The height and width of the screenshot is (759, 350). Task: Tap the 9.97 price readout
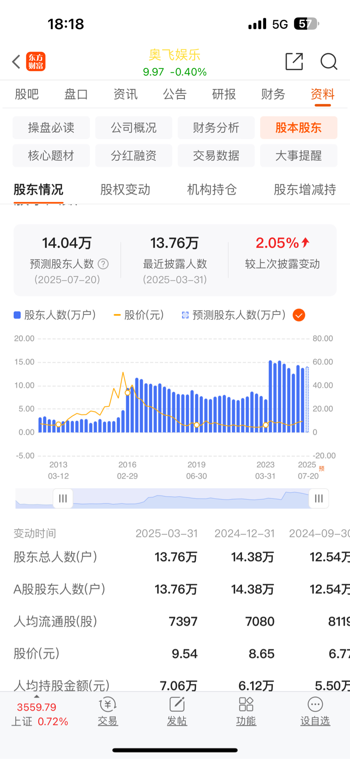[x=153, y=72]
